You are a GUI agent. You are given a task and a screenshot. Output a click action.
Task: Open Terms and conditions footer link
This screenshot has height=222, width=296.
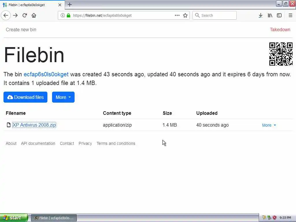[x=116, y=143]
